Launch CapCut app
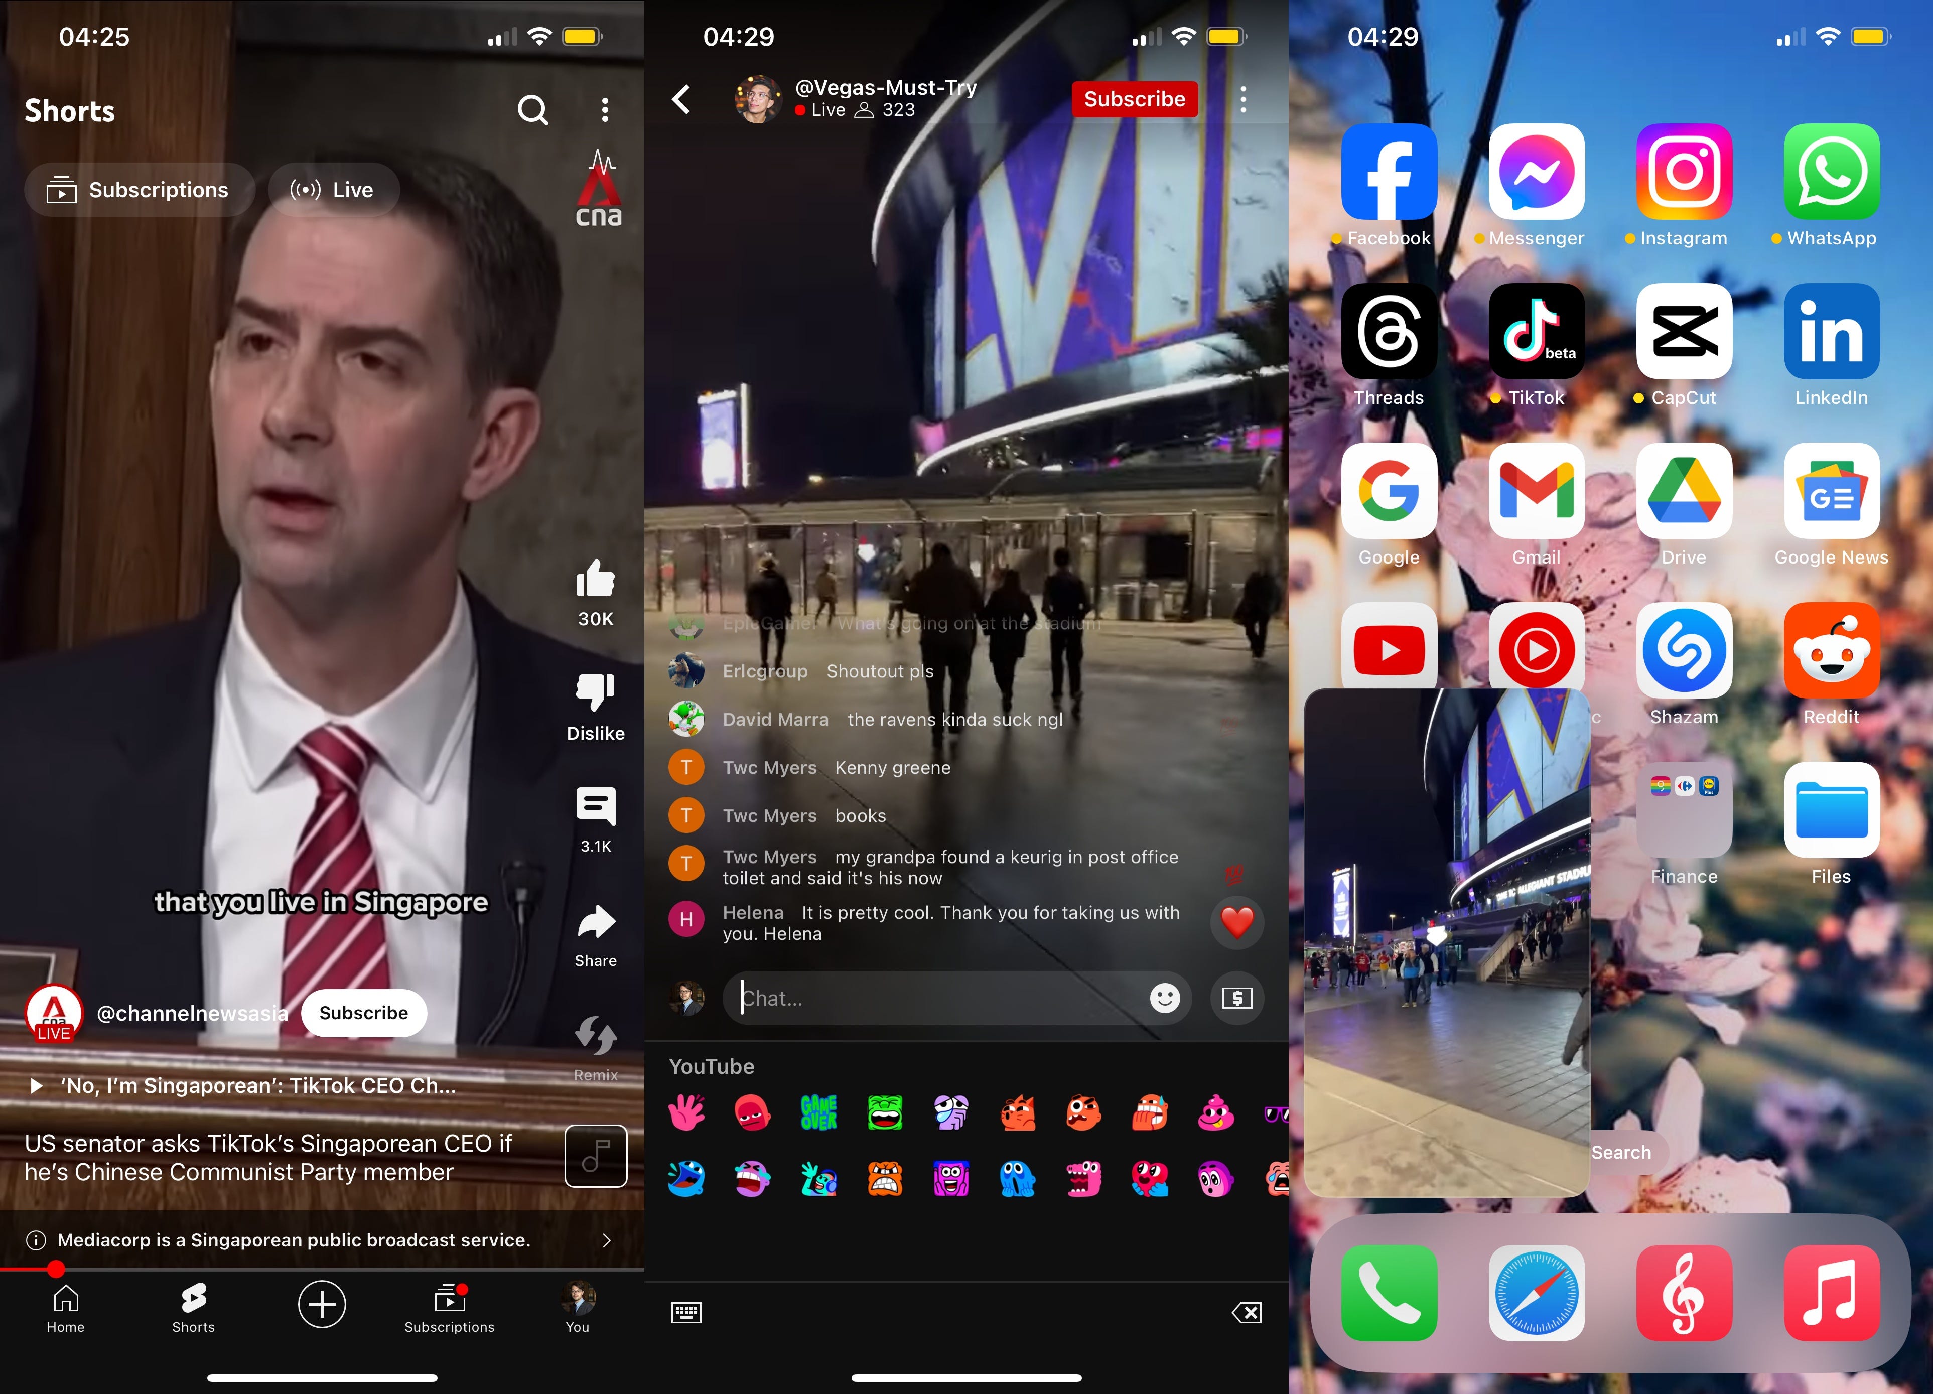The height and width of the screenshot is (1394, 1933). (x=1684, y=332)
